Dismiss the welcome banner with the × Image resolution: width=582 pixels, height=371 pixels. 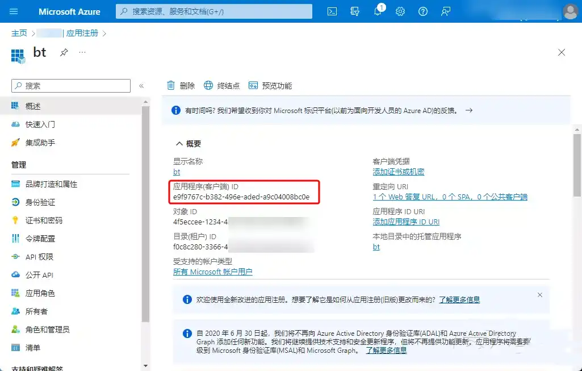click(539, 295)
